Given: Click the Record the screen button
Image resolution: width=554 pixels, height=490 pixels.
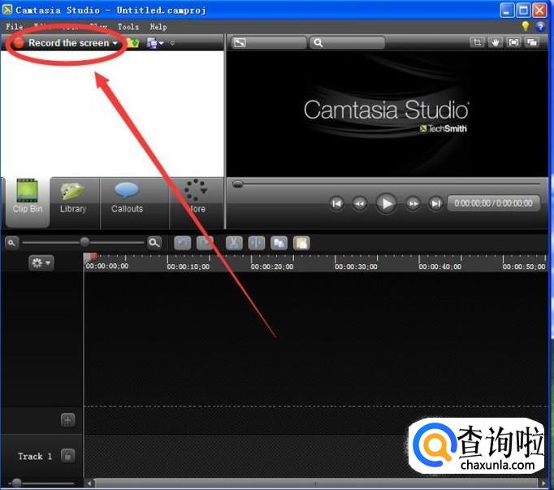Looking at the screenshot, I should (65, 43).
